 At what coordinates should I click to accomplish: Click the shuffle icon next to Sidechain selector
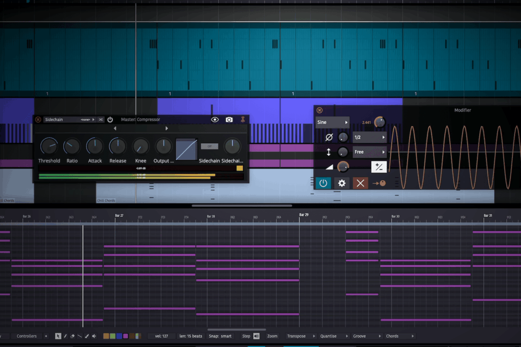point(101,119)
